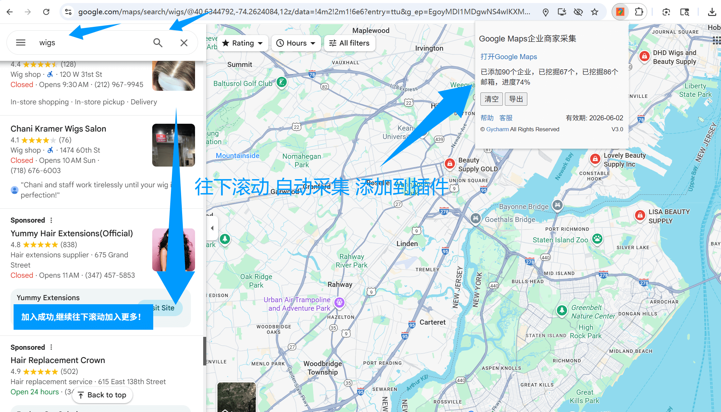
Task: Click the search-tabs icon in the toolbar
Action: click(x=685, y=12)
